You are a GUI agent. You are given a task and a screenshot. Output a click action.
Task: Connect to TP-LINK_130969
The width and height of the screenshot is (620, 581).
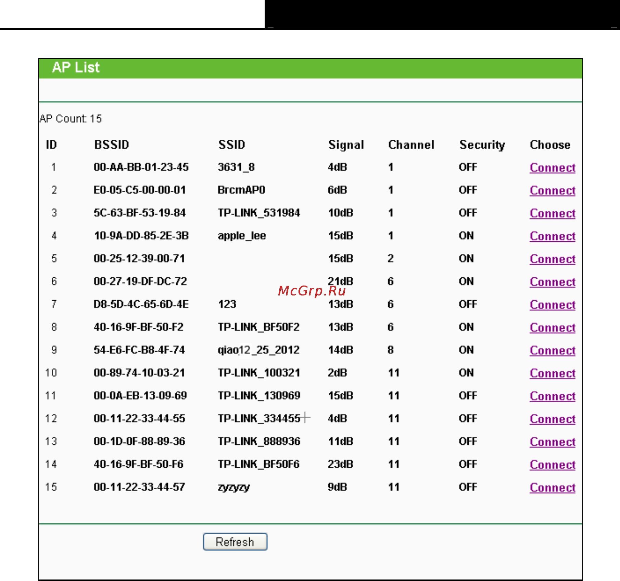point(553,396)
